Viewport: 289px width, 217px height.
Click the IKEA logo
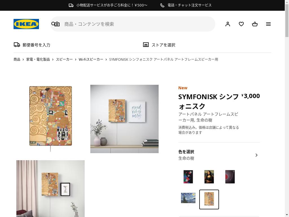(26, 24)
